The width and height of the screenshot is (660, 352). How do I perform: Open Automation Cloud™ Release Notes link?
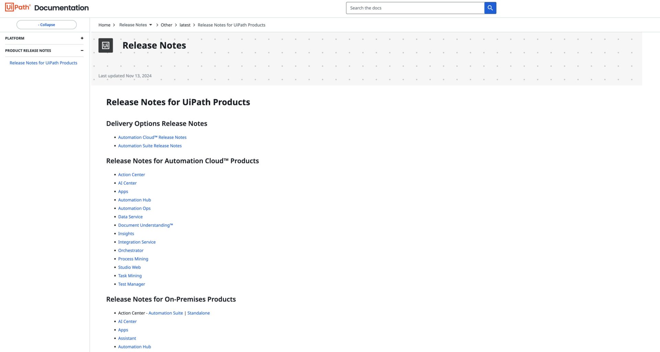click(x=152, y=137)
